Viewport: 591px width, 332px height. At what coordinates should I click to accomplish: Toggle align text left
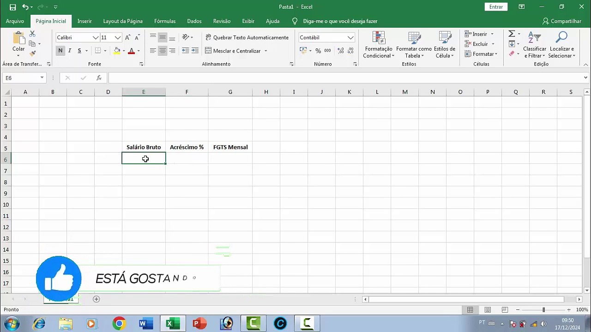pos(153,51)
